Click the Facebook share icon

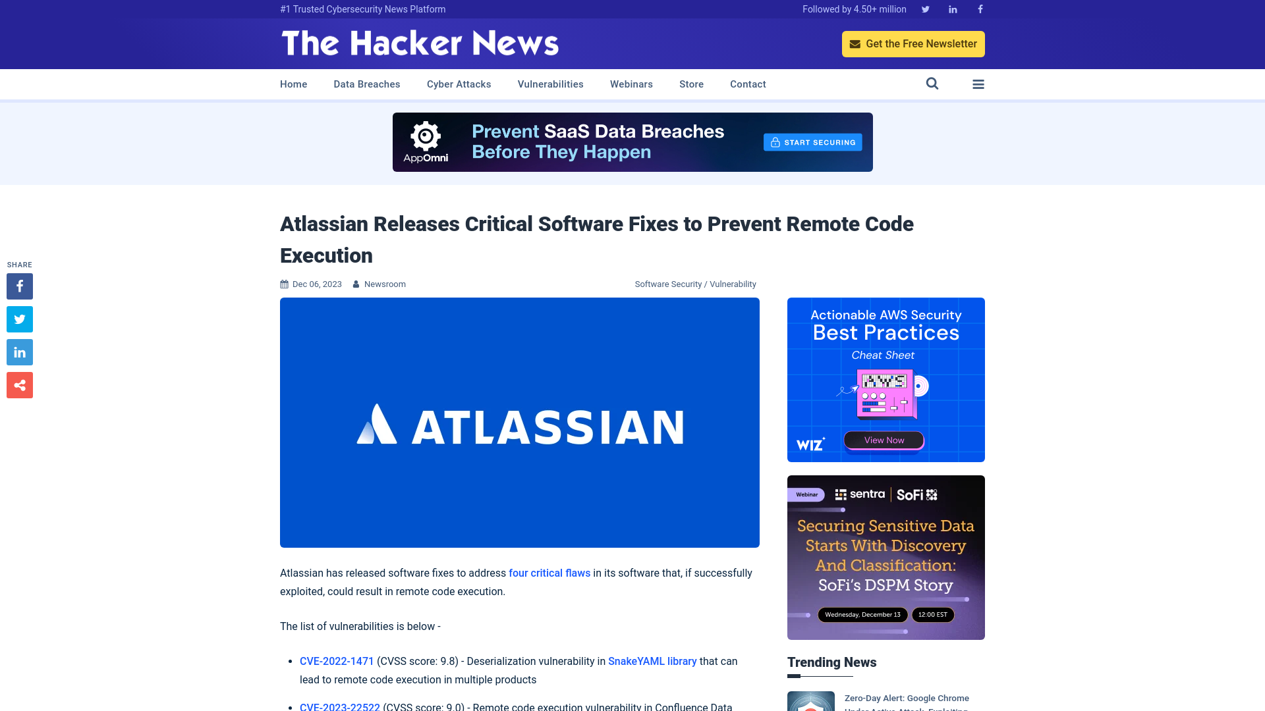click(19, 286)
